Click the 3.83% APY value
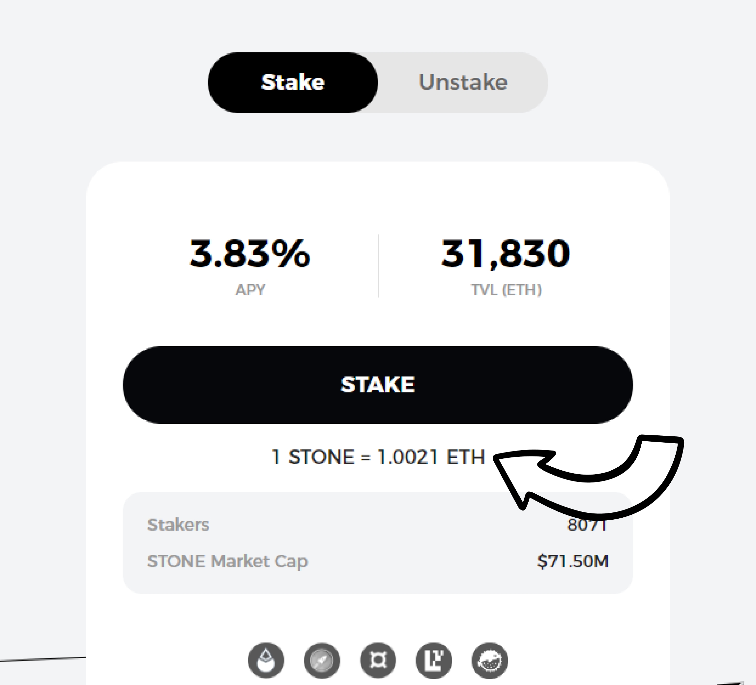Viewport: 756px width, 685px height. [x=250, y=254]
